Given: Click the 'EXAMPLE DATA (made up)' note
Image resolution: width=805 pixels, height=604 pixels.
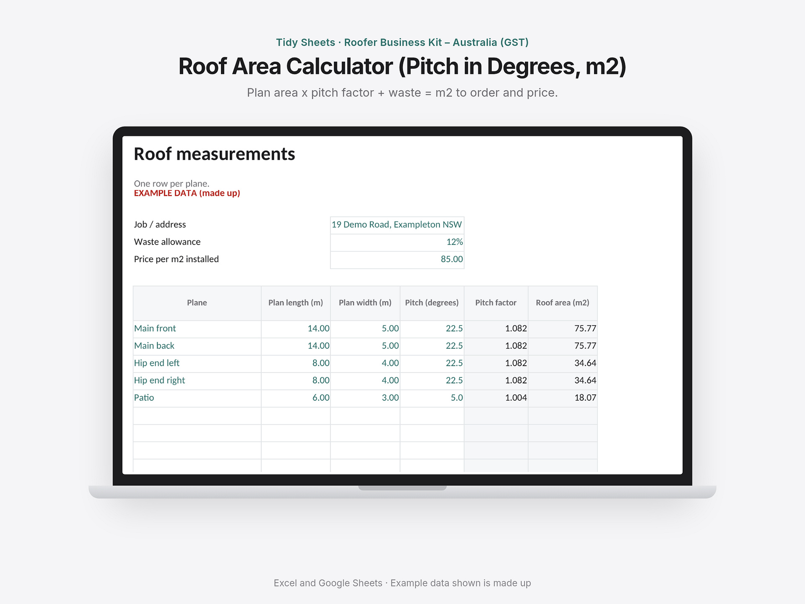Looking at the screenshot, I should pyautogui.click(x=187, y=193).
